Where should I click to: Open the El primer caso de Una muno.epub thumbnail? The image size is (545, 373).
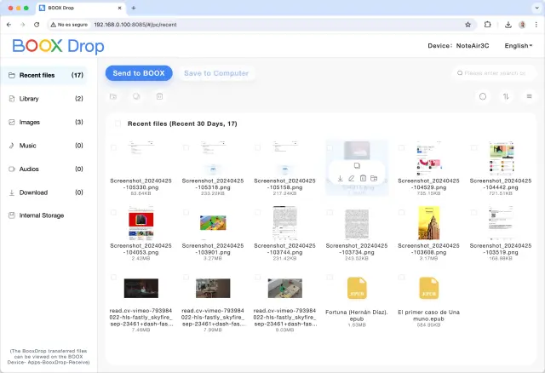[428, 290]
